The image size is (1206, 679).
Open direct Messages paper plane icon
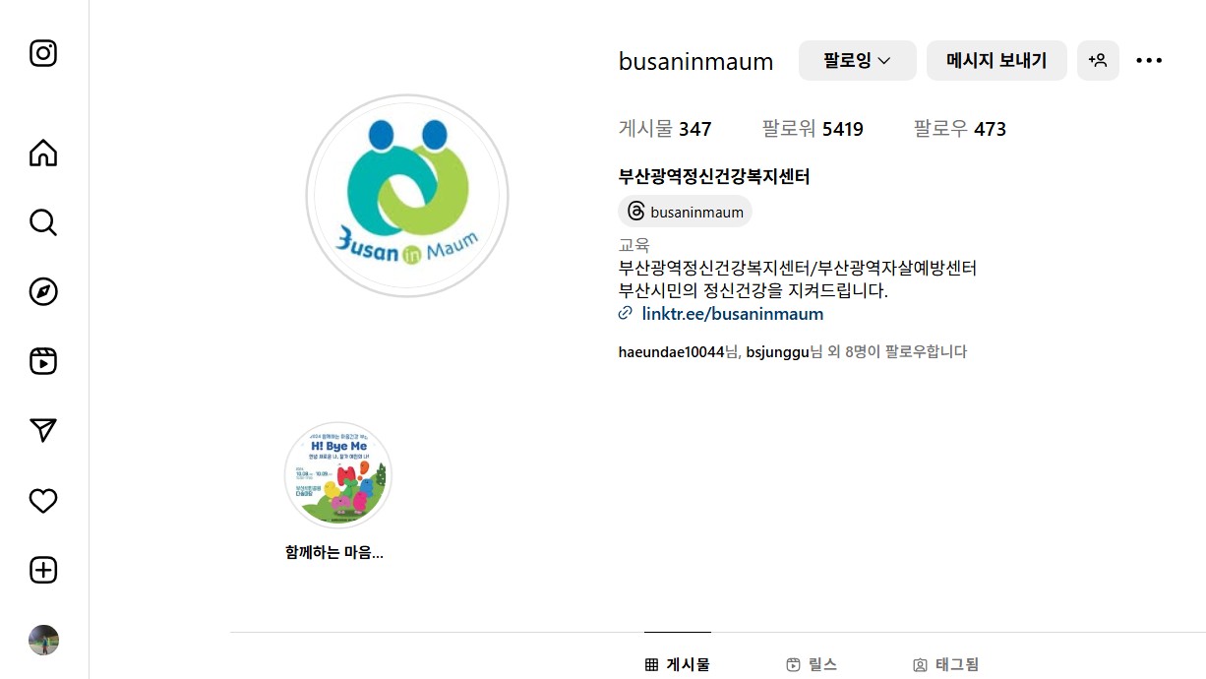click(x=43, y=431)
